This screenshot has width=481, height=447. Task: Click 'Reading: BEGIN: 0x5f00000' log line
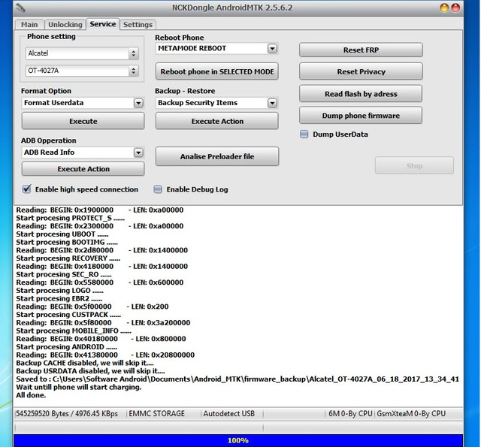pos(92,307)
